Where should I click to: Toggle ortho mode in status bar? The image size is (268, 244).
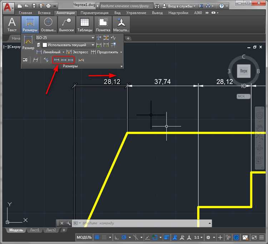coord(117,237)
